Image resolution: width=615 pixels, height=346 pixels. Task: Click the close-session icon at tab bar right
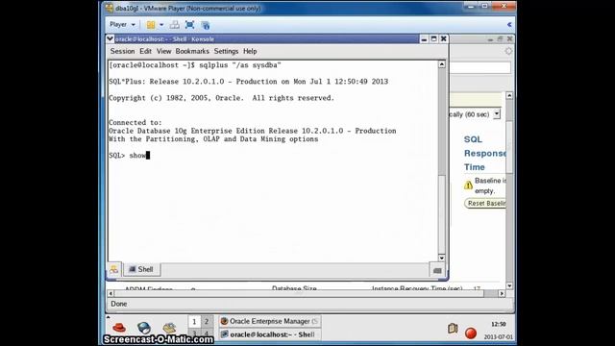[x=437, y=270]
